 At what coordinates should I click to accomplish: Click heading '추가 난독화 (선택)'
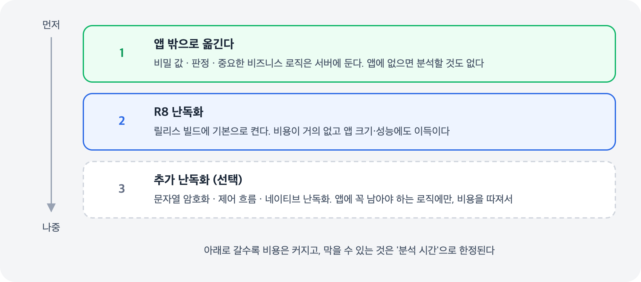(198, 180)
